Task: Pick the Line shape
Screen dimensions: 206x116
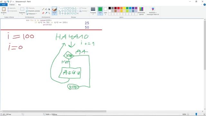Action: pos(60,8)
